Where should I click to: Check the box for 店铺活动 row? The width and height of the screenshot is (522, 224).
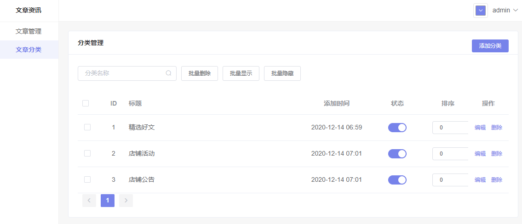[x=87, y=154]
